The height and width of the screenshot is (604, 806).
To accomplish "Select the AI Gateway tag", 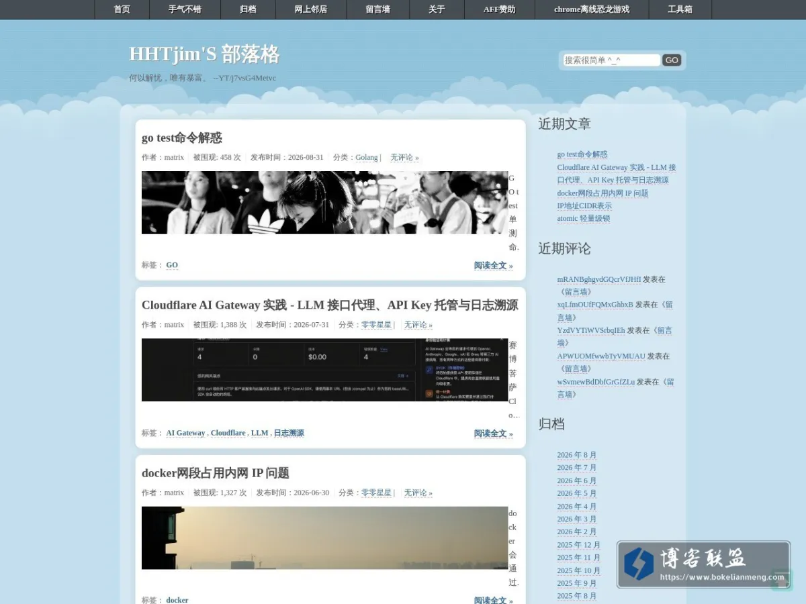I will [x=185, y=433].
